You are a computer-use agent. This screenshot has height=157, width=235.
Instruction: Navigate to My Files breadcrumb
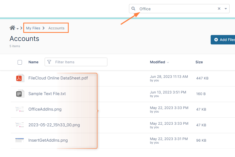pyautogui.click(x=33, y=28)
